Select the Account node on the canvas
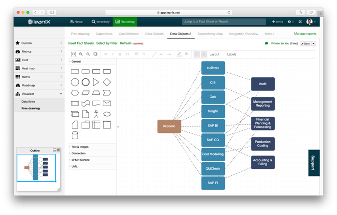 [169, 126]
